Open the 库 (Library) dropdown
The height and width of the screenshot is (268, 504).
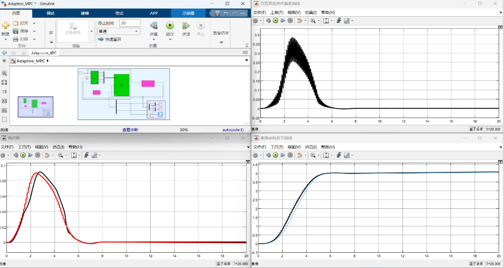click(51, 42)
